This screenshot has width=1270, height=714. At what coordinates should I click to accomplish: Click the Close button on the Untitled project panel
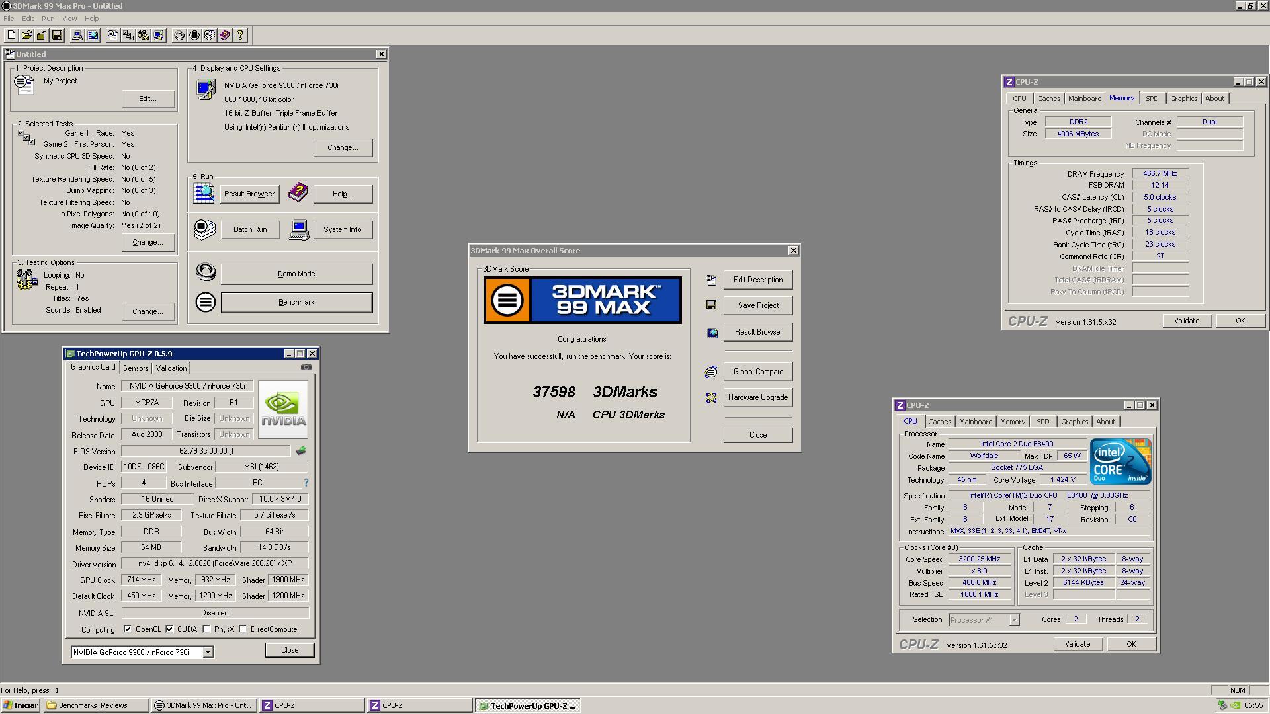381,54
